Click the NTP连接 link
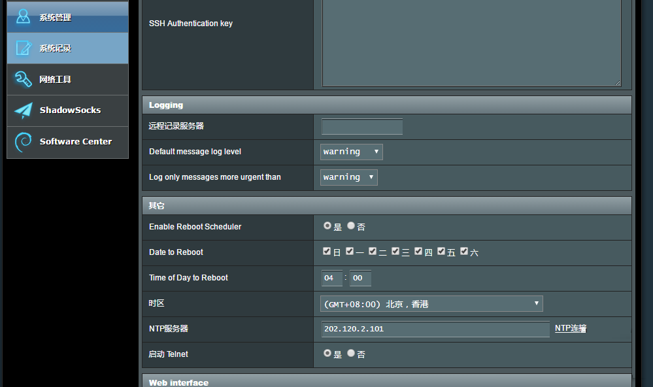Image resolution: width=653 pixels, height=387 pixels. click(570, 328)
